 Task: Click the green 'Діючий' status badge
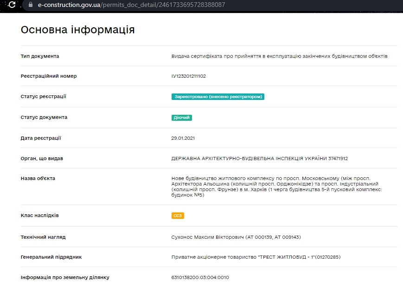click(182, 118)
